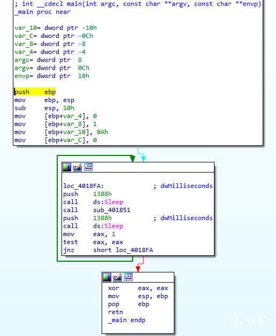
Task: Click the loc_4018FA label
Action: (83, 186)
